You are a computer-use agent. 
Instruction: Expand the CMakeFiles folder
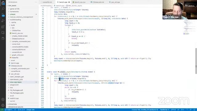click(16, 31)
